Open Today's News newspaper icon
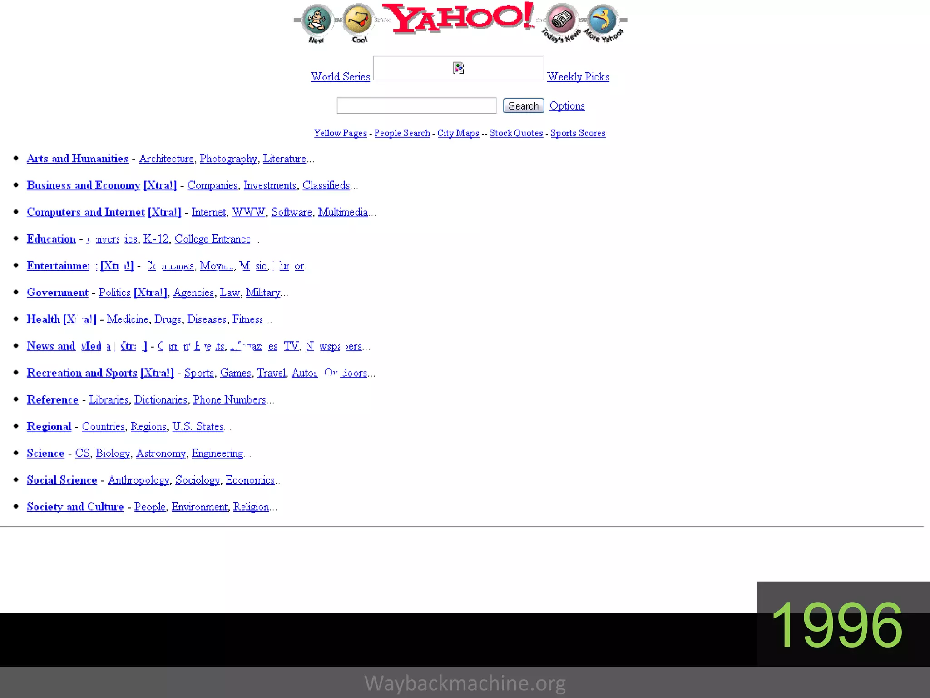930x698 pixels. (562, 24)
